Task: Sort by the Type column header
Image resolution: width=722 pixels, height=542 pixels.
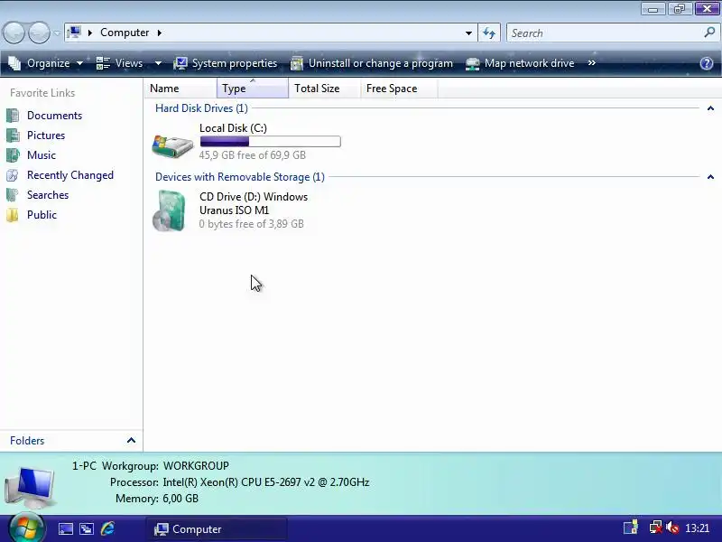Action: 253,88
